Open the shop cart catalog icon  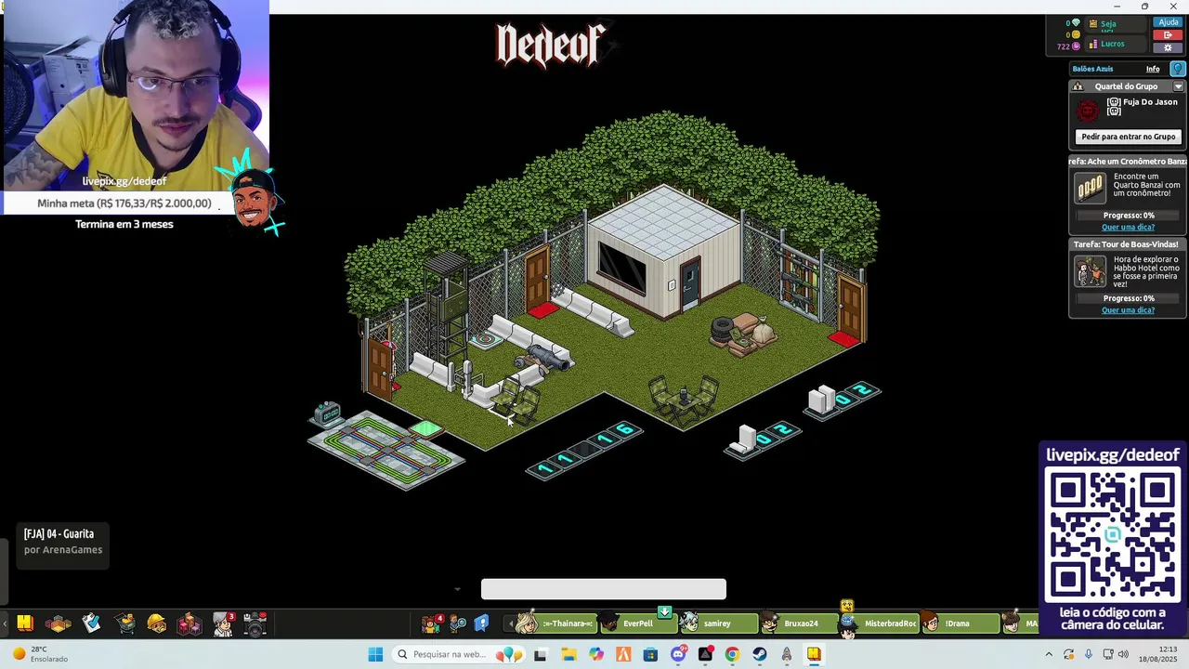pos(124,623)
